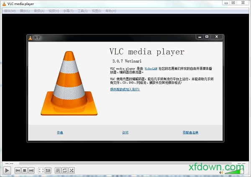Open the 媒体(M) menu
This screenshot has width=251, height=177.
pos(10,11)
